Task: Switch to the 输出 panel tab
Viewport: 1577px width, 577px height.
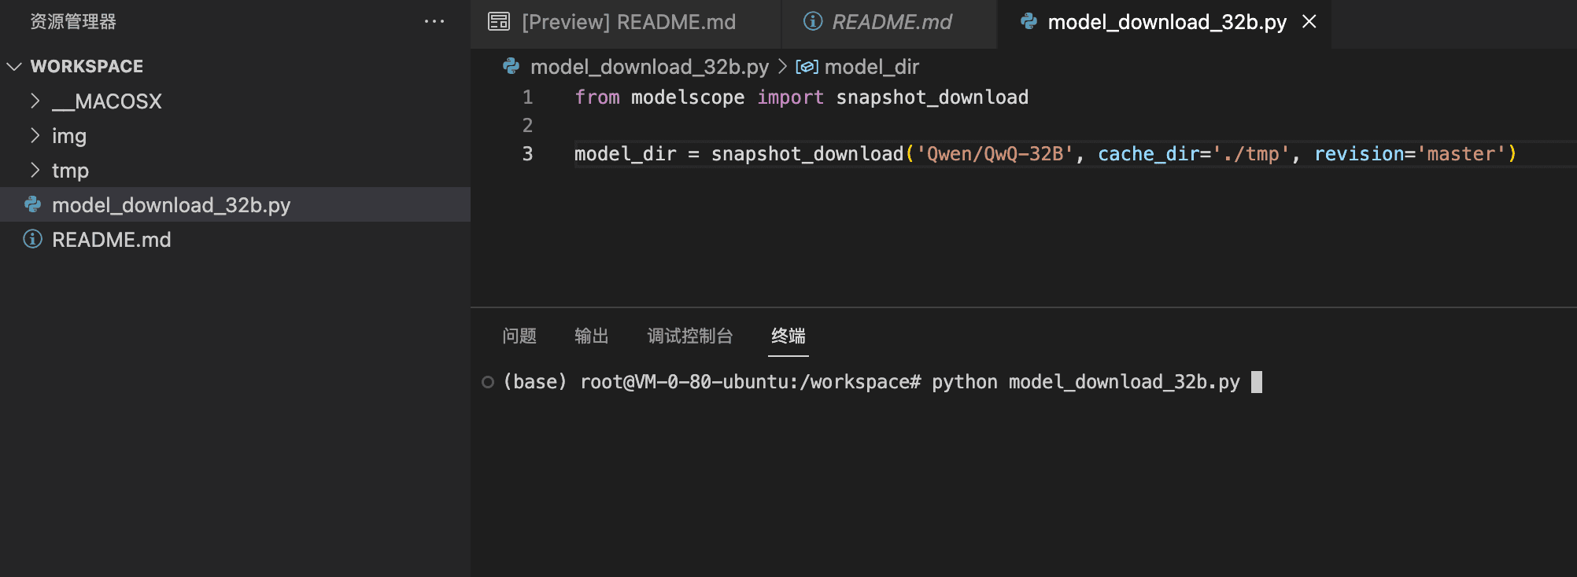Action: coord(592,336)
